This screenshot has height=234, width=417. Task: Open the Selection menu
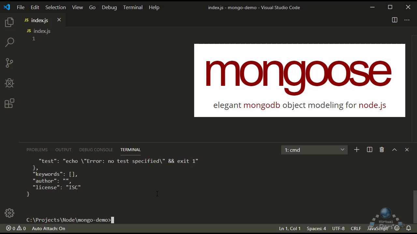(x=55, y=7)
